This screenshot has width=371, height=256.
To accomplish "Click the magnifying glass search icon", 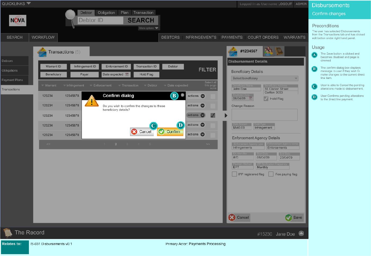I will [70, 16].
